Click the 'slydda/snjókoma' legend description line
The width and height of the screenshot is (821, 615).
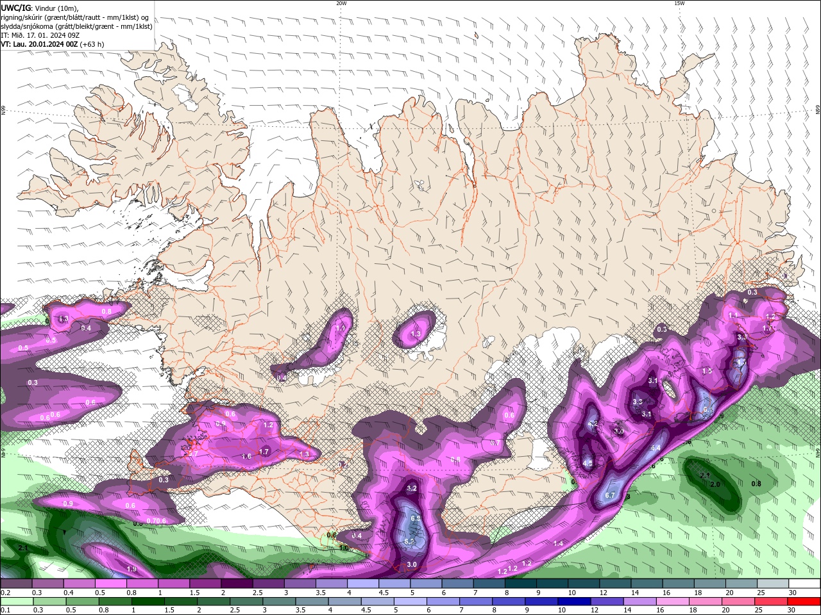pyautogui.click(x=76, y=26)
